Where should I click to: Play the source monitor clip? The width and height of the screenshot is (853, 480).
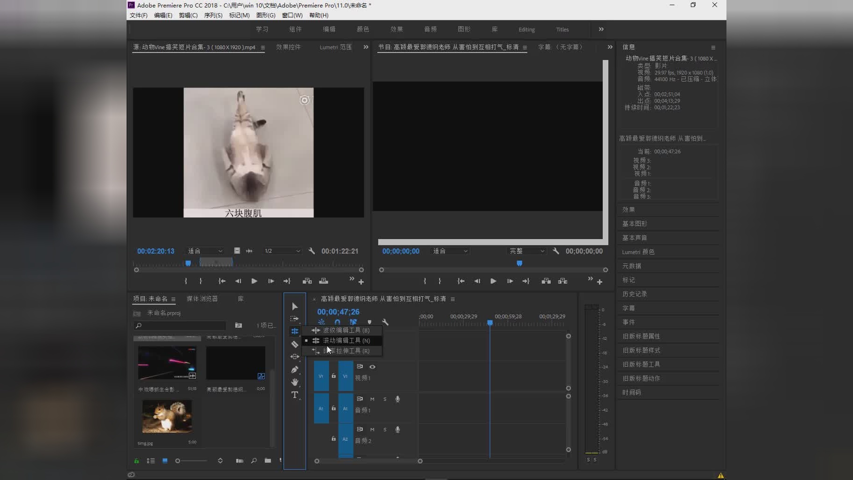[x=254, y=281]
